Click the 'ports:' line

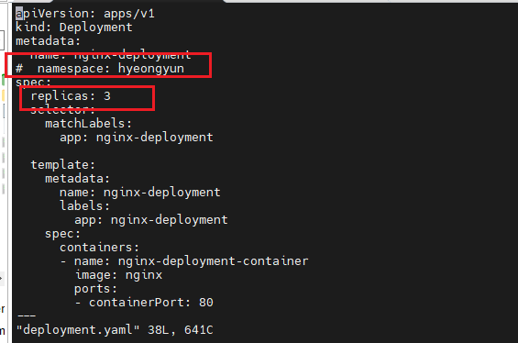95,289
